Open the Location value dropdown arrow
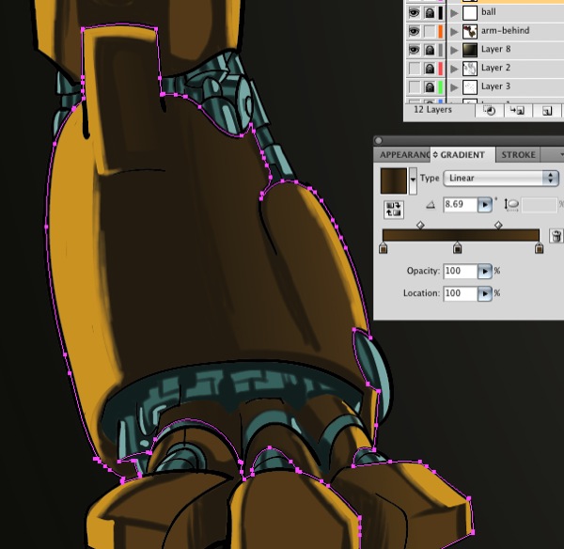 tap(485, 293)
